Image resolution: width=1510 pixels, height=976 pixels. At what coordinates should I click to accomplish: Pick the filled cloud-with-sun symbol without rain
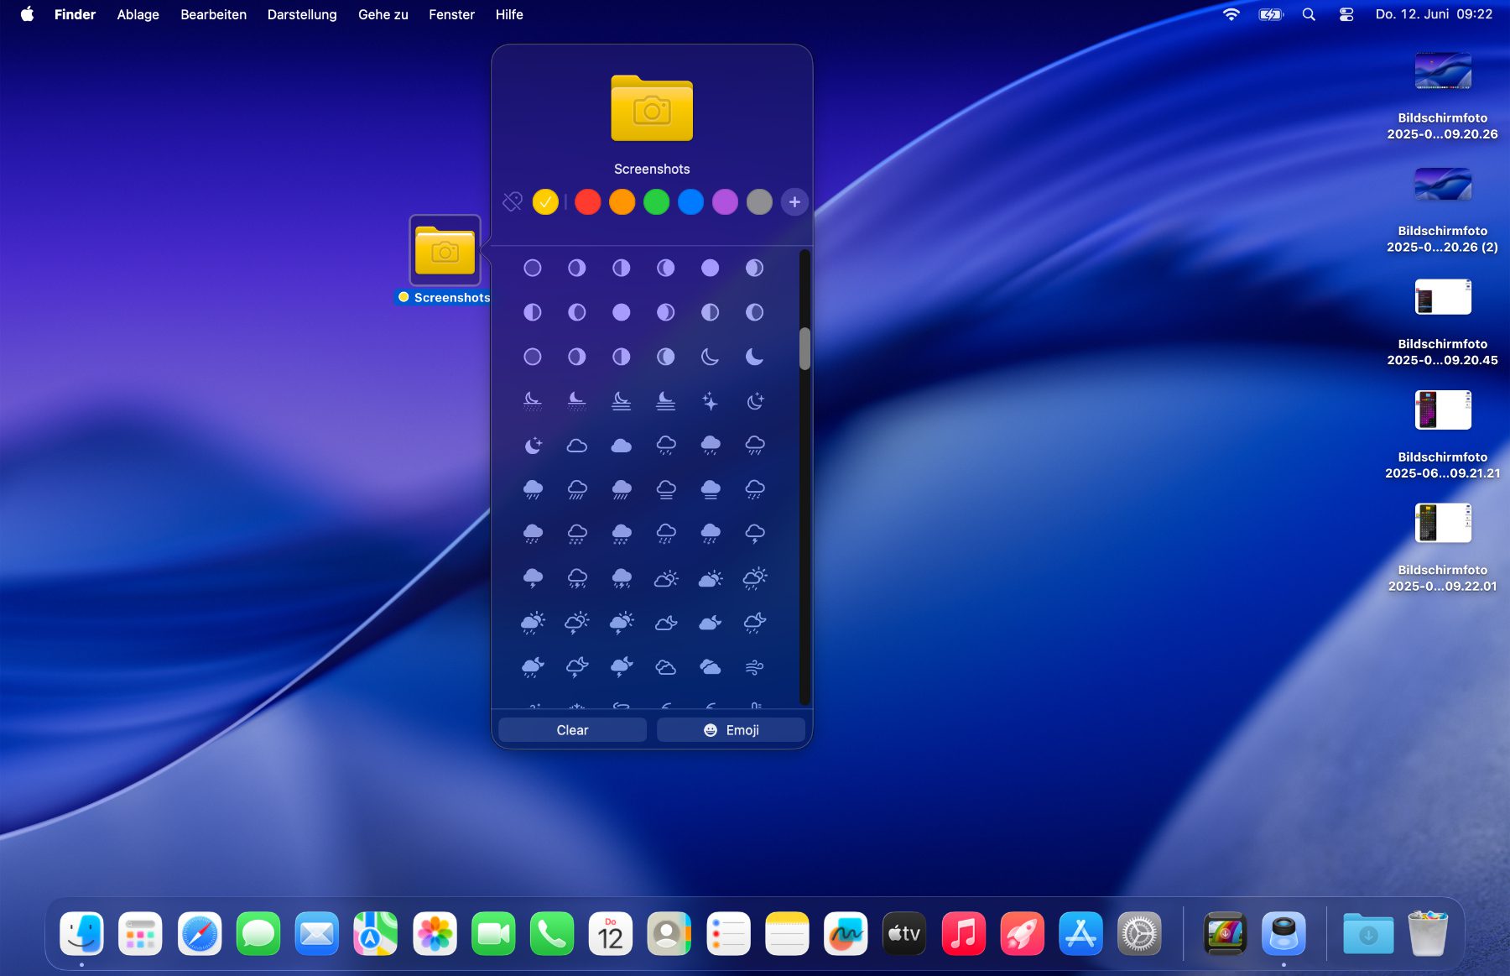click(x=710, y=578)
